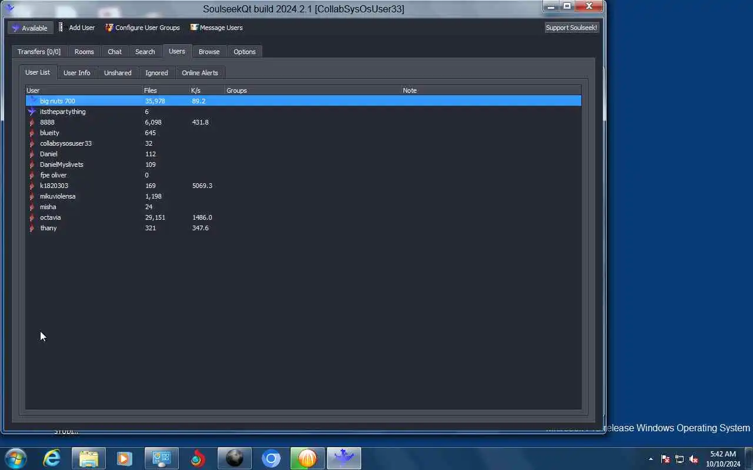Select the user name thany
The image size is (753, 470).
(x=48, y=228)
